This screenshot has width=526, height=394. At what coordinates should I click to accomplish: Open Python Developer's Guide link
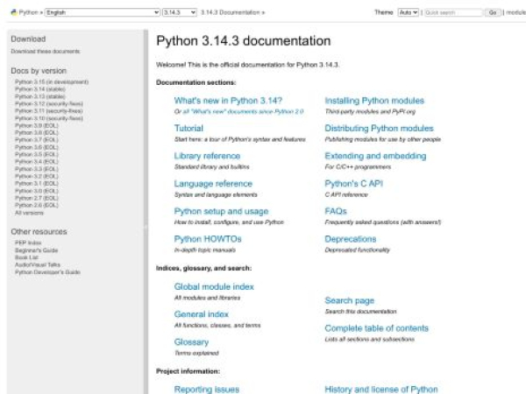point(47,272)
